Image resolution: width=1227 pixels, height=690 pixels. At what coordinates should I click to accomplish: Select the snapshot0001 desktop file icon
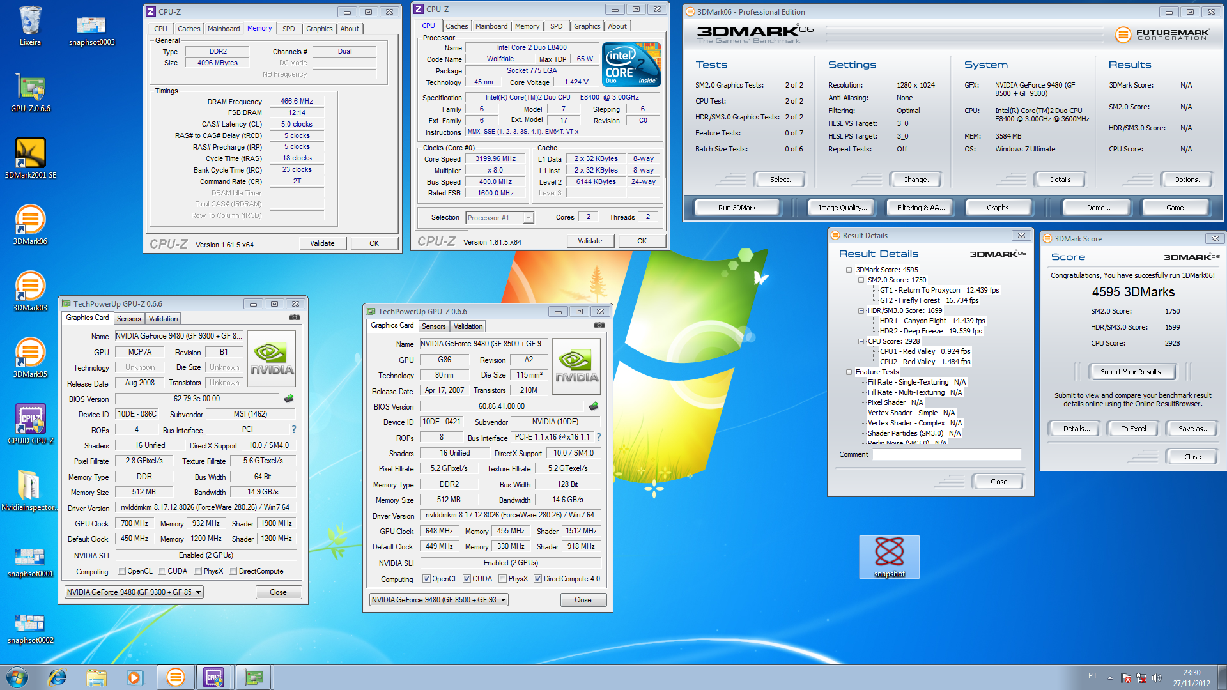tap(30, 561)
